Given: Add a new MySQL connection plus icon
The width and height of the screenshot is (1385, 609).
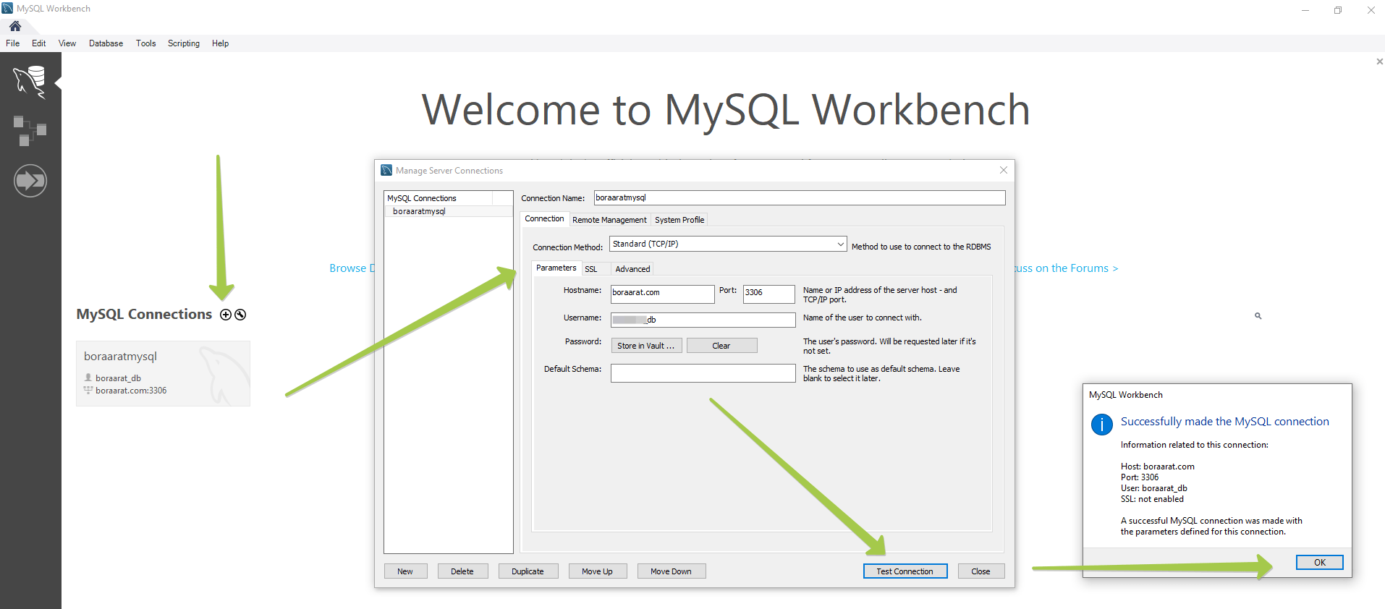Looking at the screenshot, I should [226, 315].
